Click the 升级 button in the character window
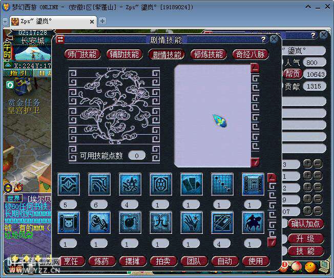 coord(306,239)
